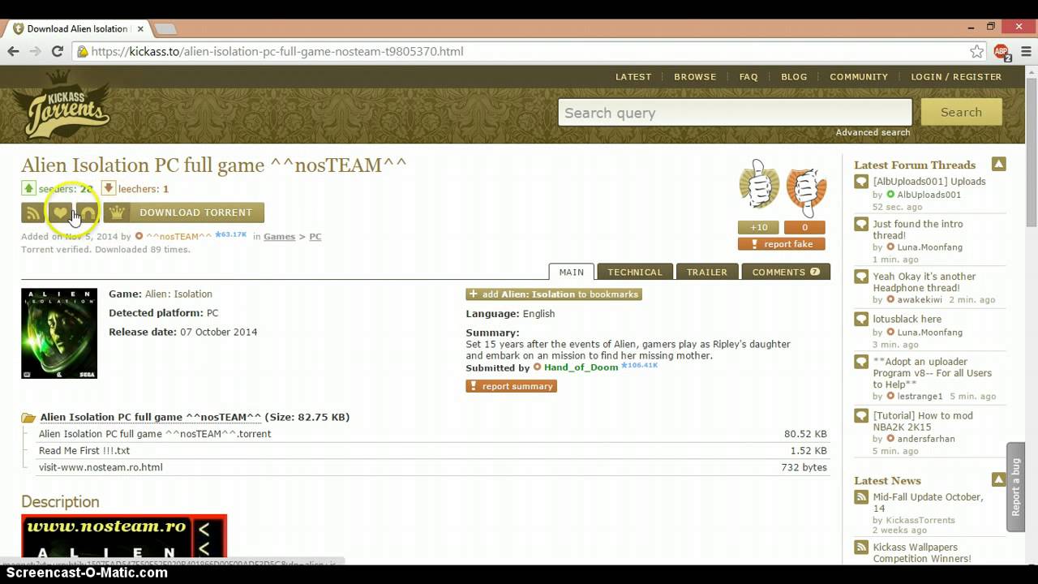The image size is (1038, 584).
Task: Click the thumbs down vote icon
Action: point(806,191)
